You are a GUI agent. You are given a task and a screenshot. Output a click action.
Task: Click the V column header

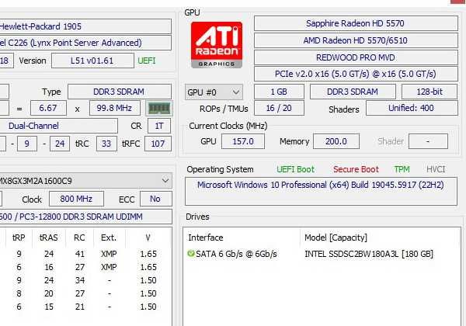click(148, 238)
